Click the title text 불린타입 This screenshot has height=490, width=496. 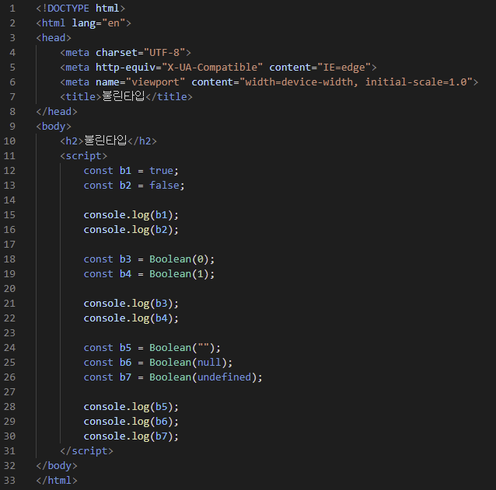pyautogui.click(x=124, y=96)
